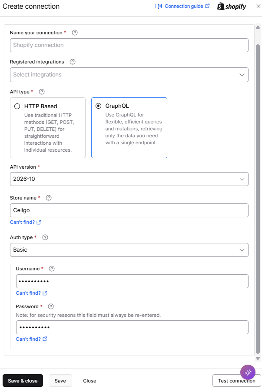Open help for Name your connection
Screen dimensions: 262x389
[x=74, y=33]
